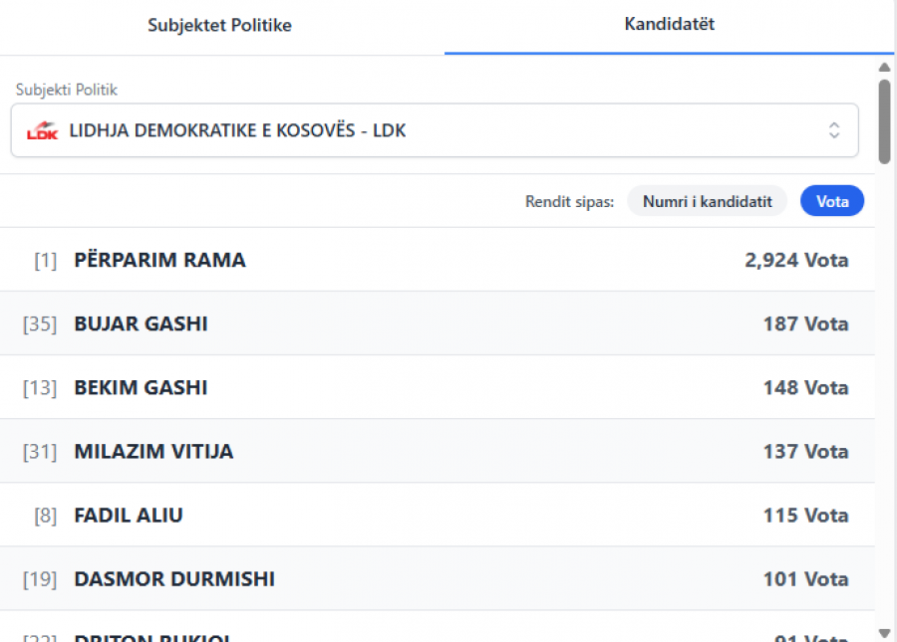The height and width of the screenshot is (642, 897).
Task: Click the LDK party logo icon
Action: tap(42, 130)
